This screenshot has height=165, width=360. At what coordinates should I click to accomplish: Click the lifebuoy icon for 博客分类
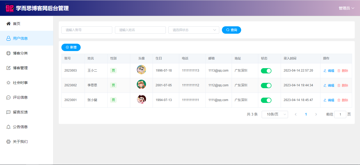tap(8, 53)
